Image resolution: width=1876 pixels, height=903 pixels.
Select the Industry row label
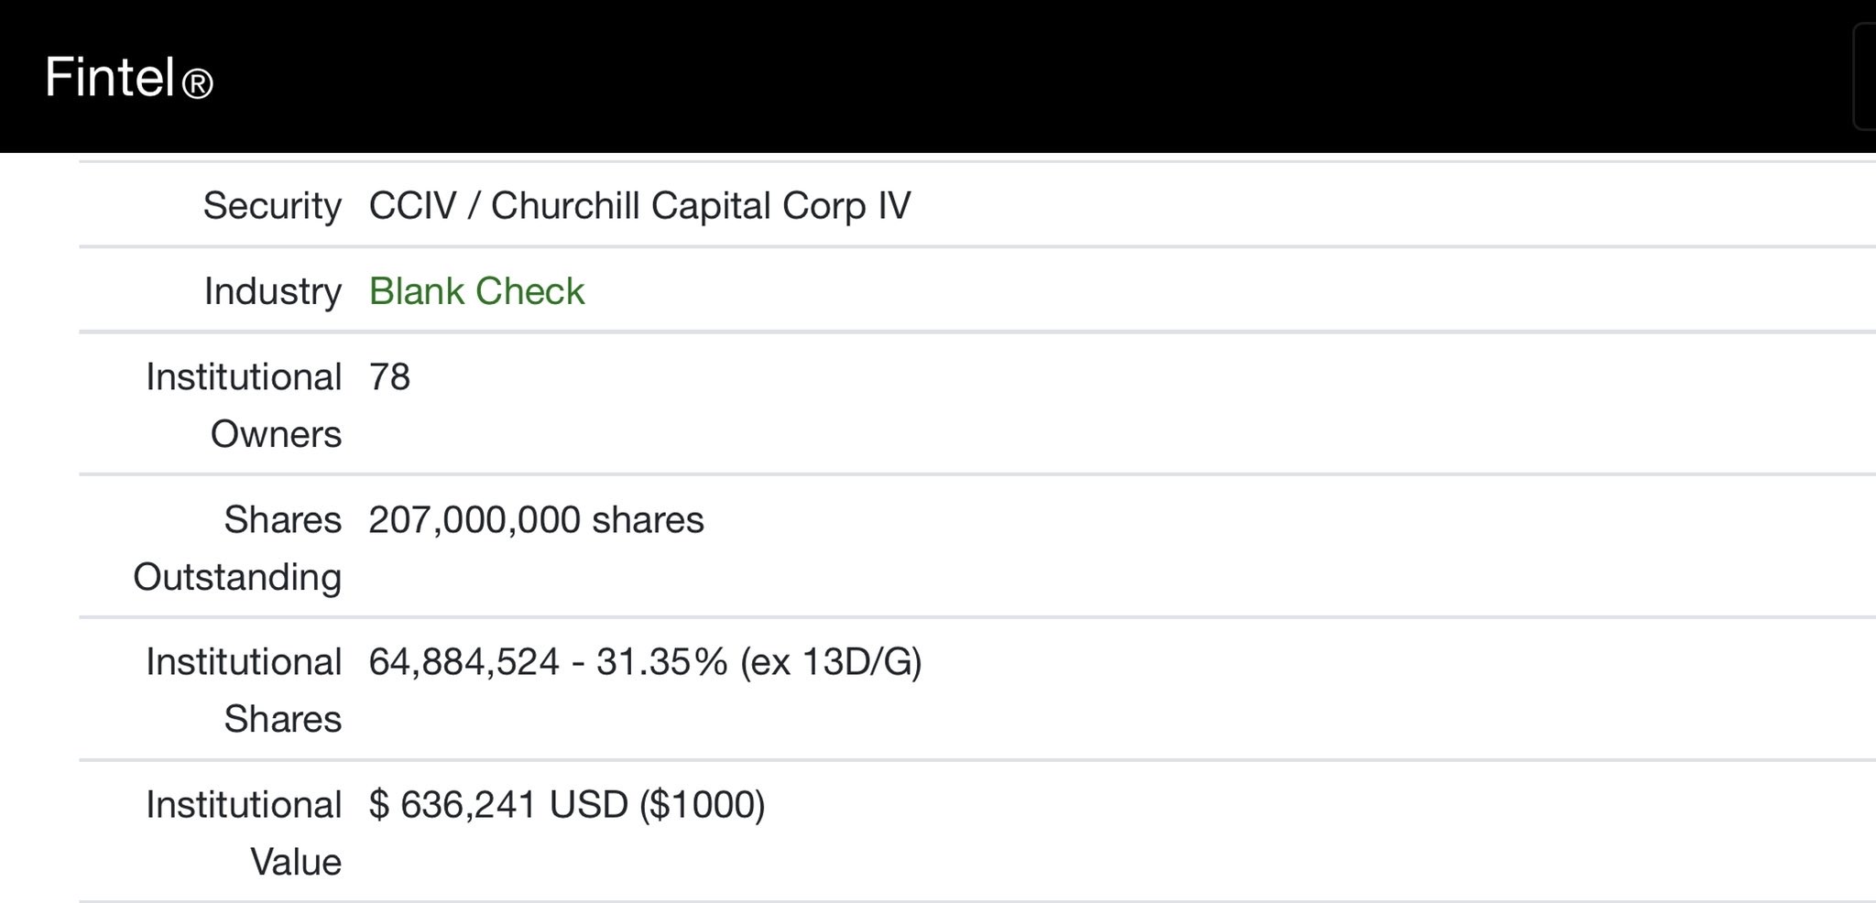[x=273, y=291]
